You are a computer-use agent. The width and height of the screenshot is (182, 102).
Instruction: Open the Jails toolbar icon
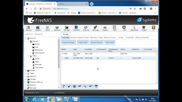point(115,28)
